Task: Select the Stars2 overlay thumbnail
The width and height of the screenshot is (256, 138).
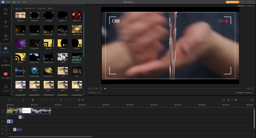Action: [x=34, y=85]
